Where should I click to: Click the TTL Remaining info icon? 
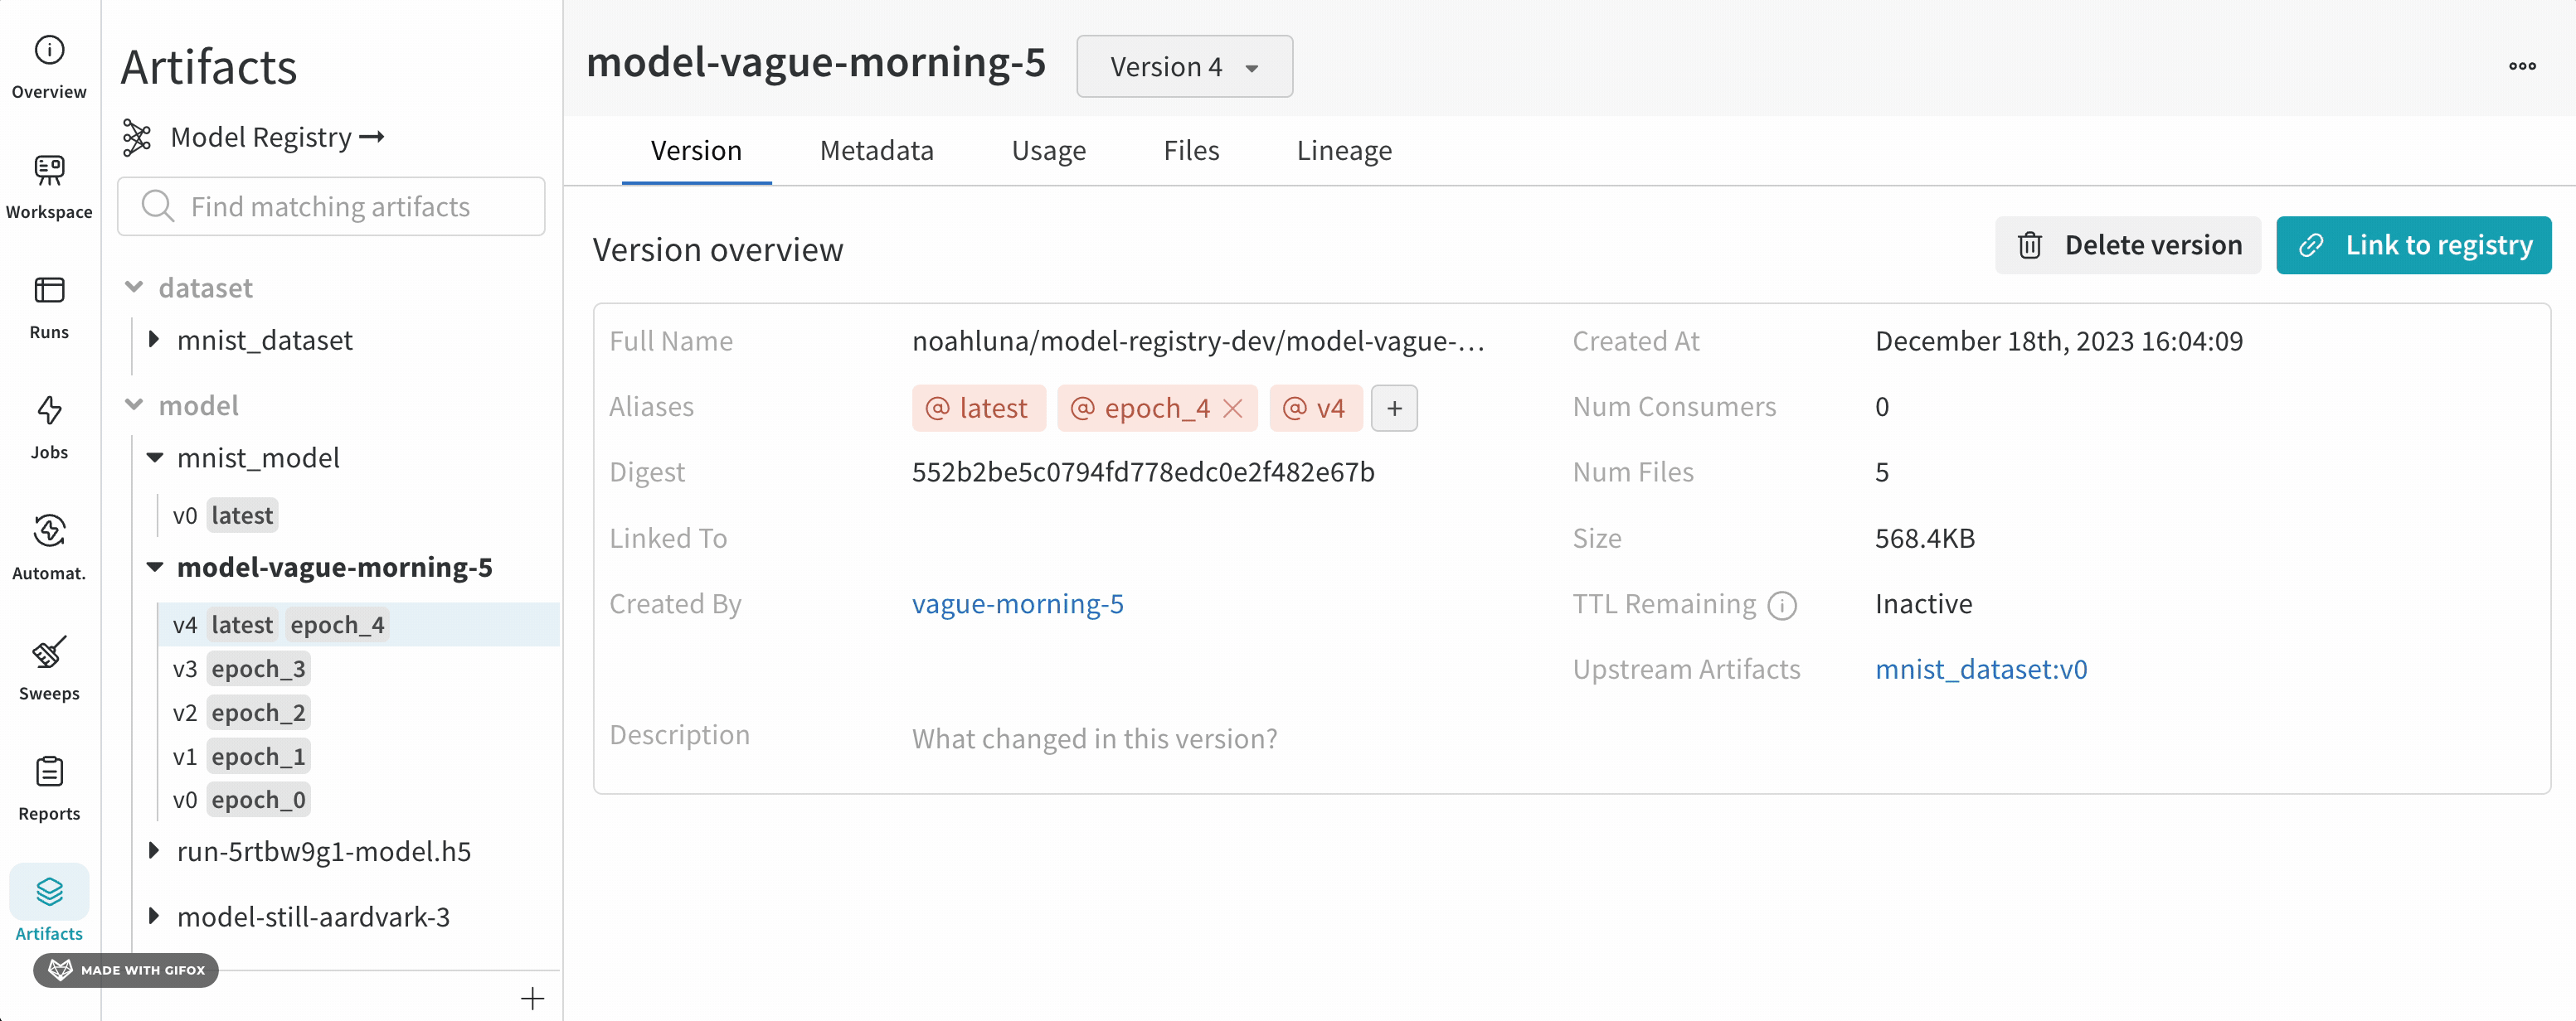click(x=1781, y=606)
